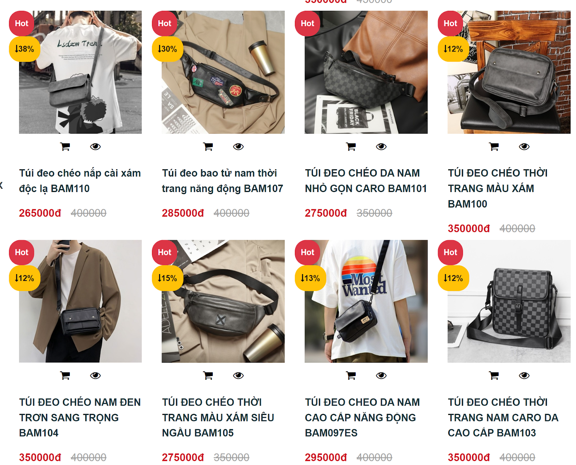Open product link Túi đeo chéo nắp cài xám BAM110
The image size is (576, 465).
tap(80, 181)
